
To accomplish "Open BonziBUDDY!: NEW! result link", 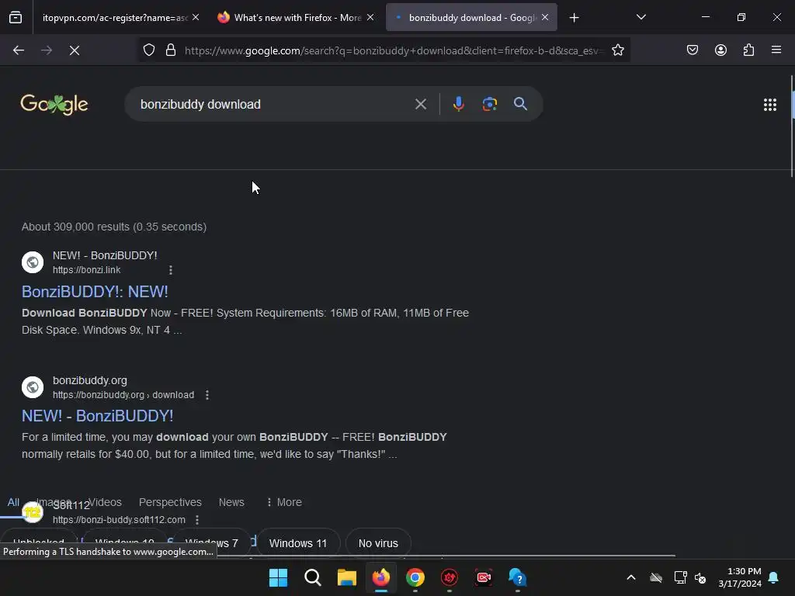I will tap(95, 292).
